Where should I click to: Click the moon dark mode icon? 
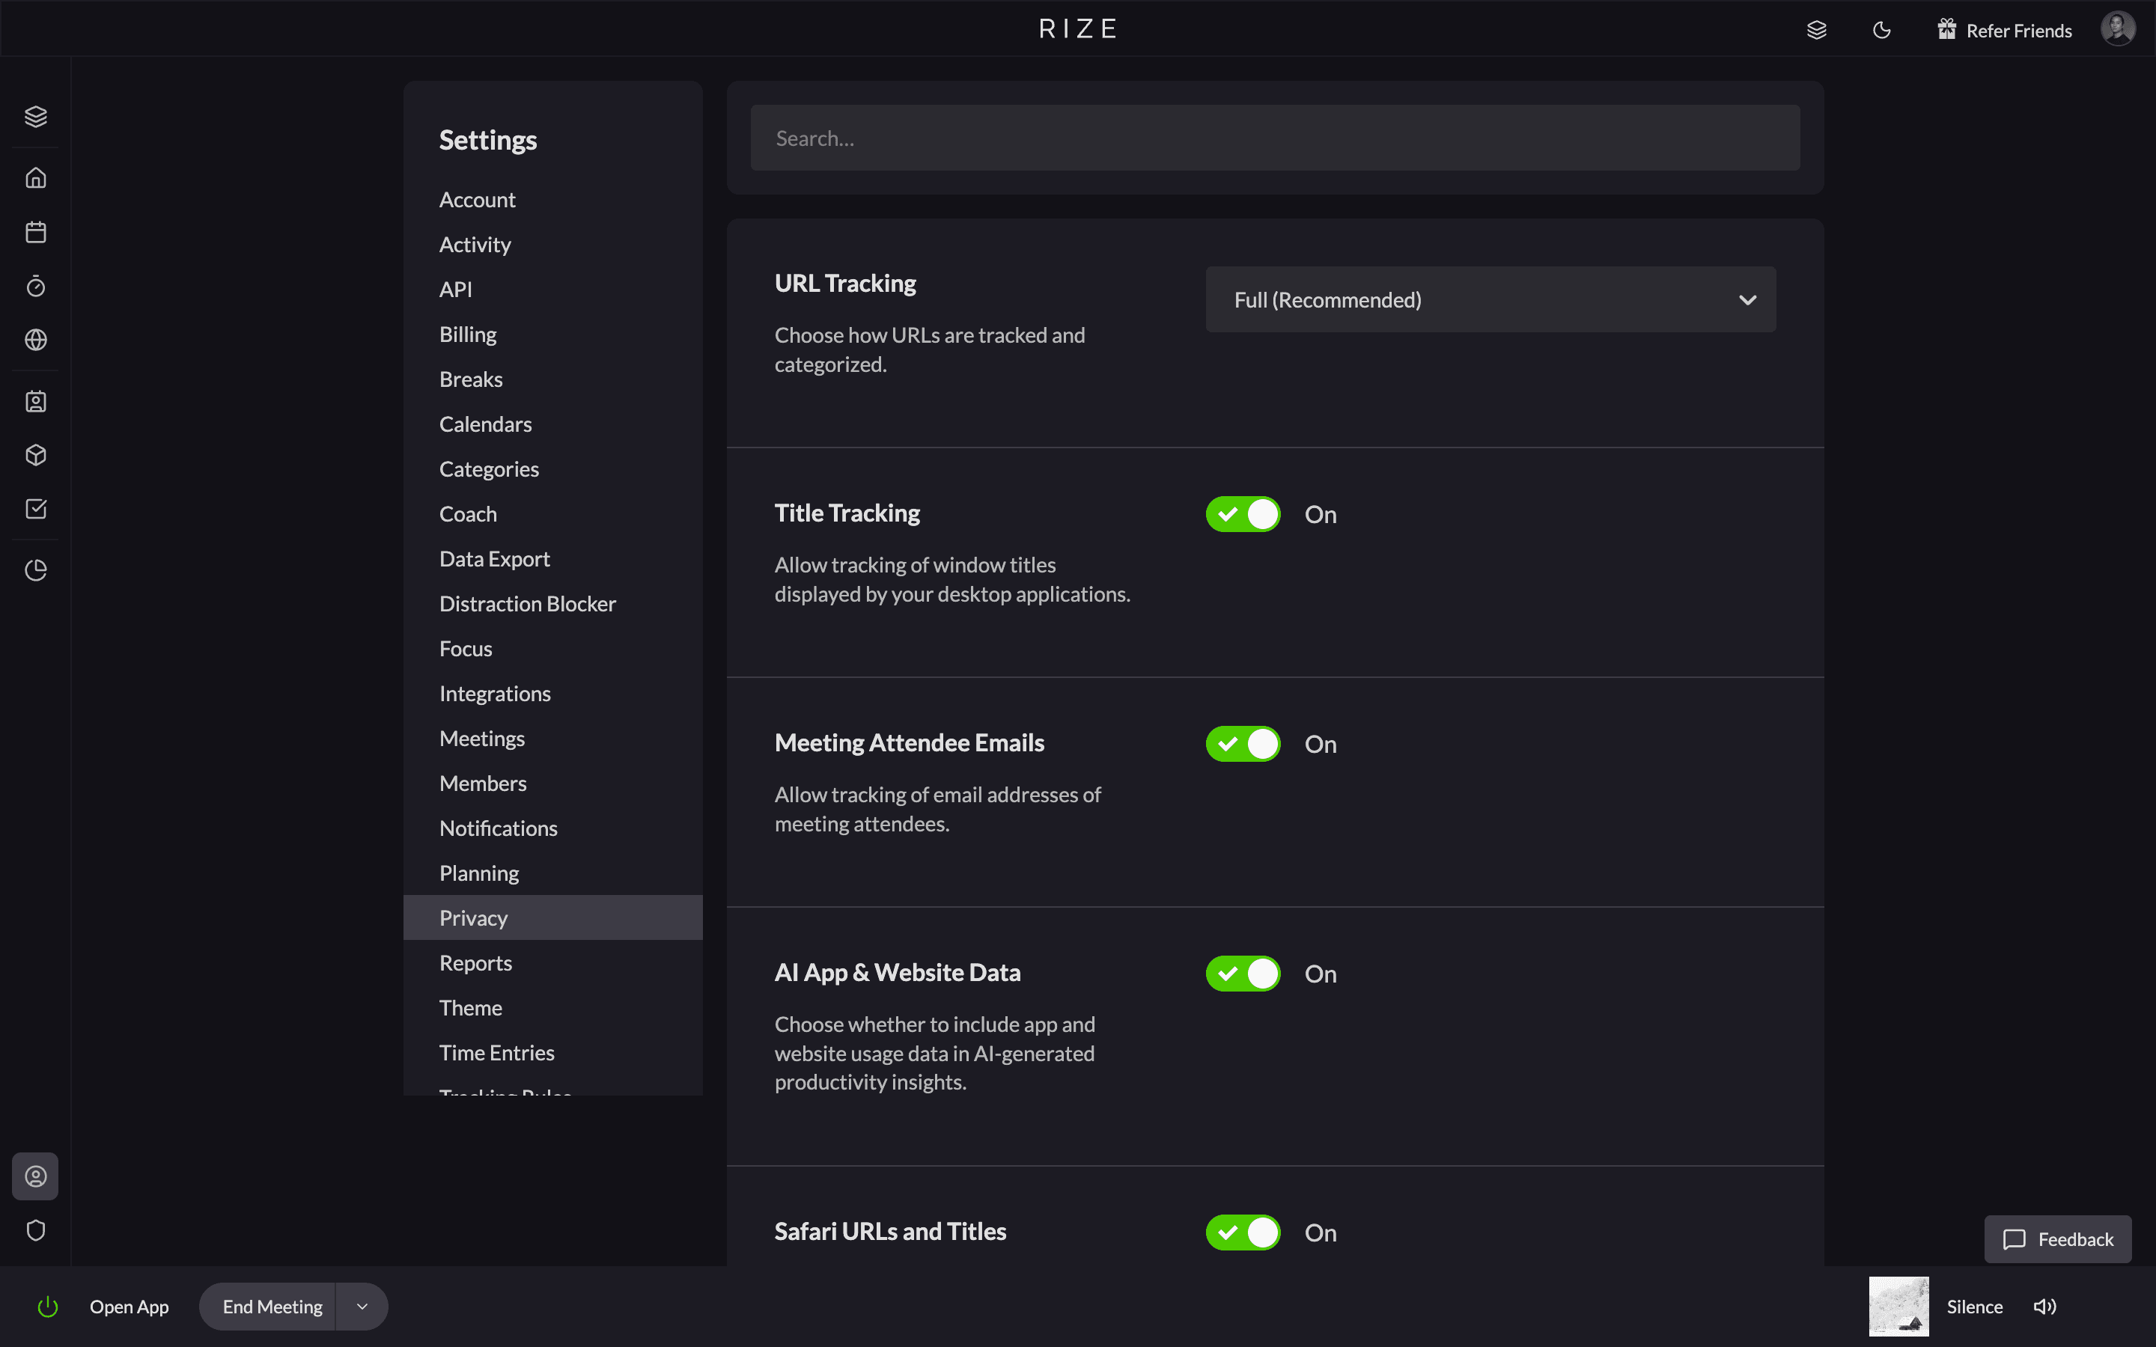click(1881, 29)
